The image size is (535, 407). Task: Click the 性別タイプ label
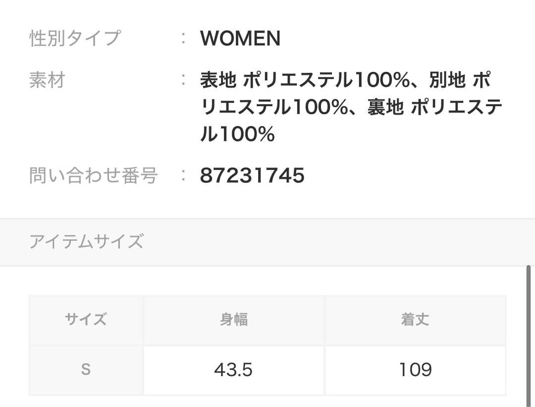pos(75,38)
